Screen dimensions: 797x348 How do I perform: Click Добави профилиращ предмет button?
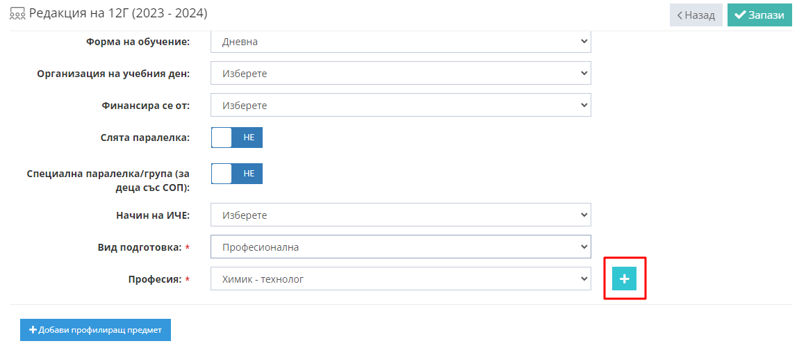(96, 330)
